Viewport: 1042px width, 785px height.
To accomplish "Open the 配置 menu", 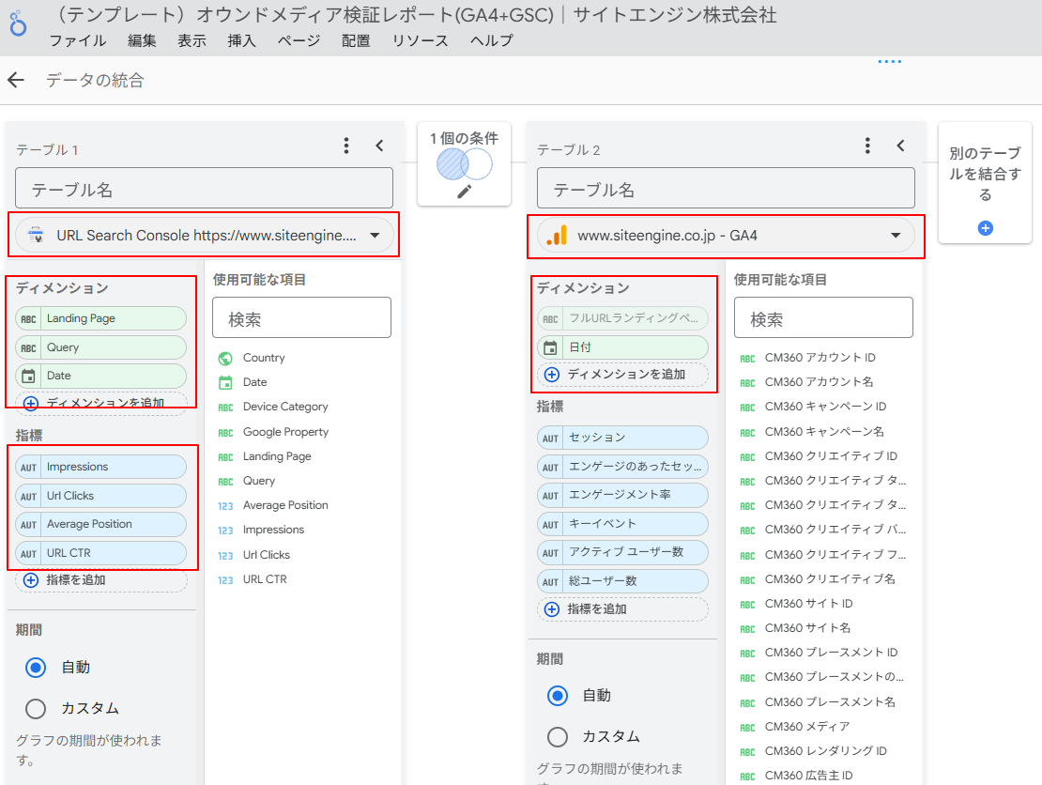I will [x=356, y=40].
